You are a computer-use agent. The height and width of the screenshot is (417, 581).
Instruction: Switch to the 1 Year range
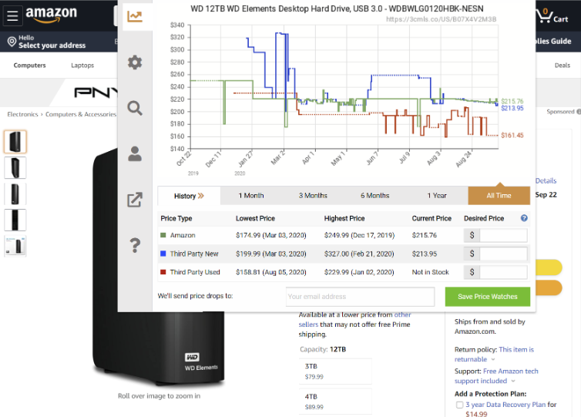437,196
